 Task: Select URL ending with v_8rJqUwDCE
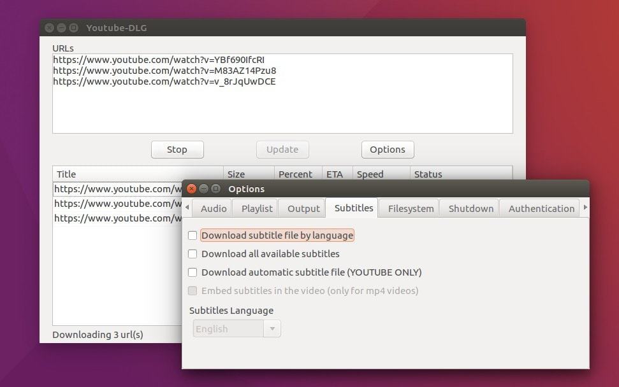point(164,81)
